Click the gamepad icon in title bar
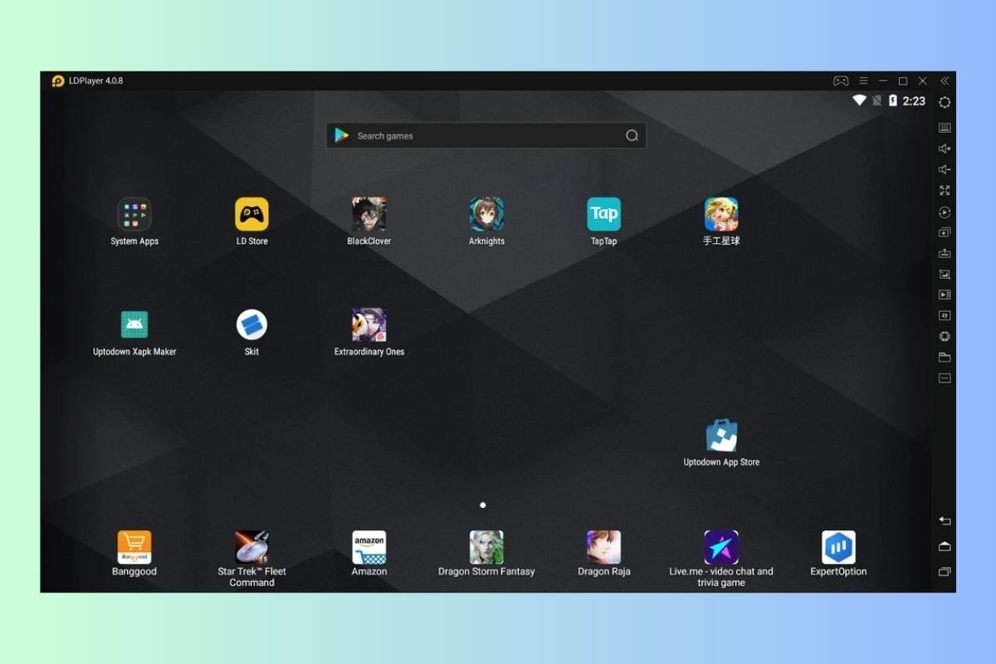The image size is (996, 664). (x=841, y=81)
